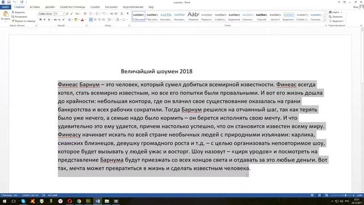Toggle italic formatting
The image size is (364, 205).
[44, 20]
